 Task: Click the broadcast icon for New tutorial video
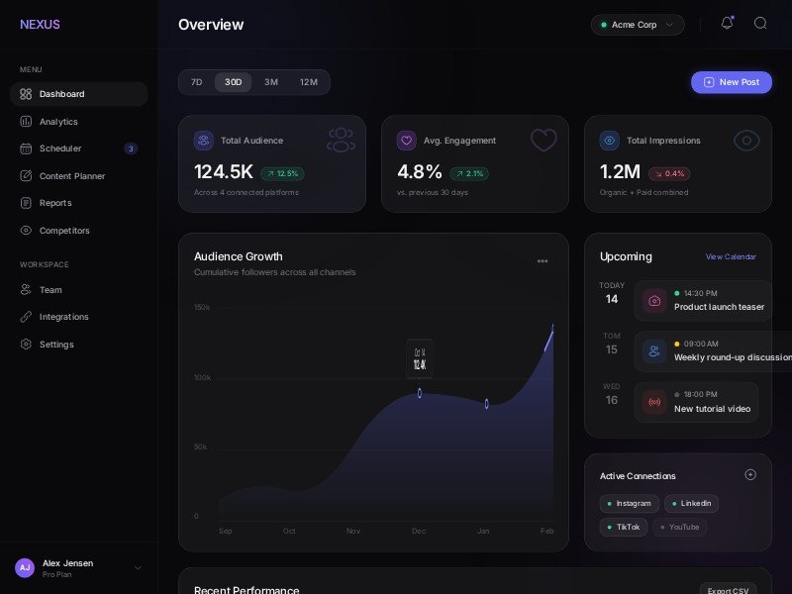[x=653, y=402]
